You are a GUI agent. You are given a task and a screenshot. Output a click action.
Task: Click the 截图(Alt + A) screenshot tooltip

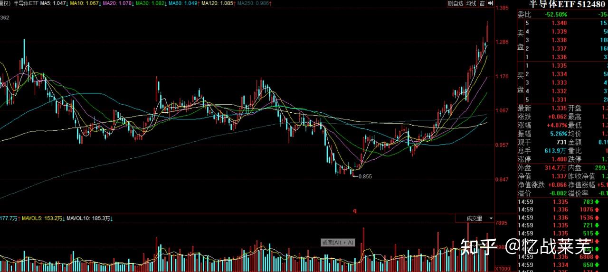click(x=338, y=242)
